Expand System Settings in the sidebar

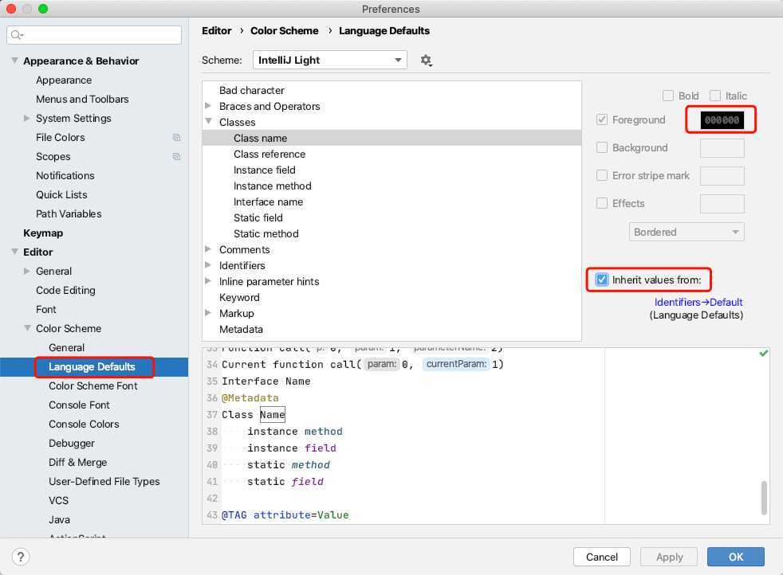[x=27, y=118]
